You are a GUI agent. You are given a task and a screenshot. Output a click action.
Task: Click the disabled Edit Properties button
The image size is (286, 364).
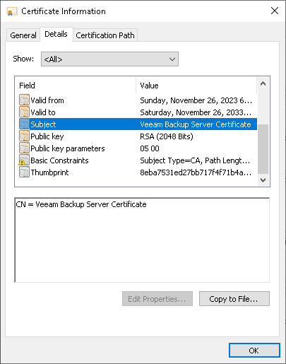click(x=157, y=299)
